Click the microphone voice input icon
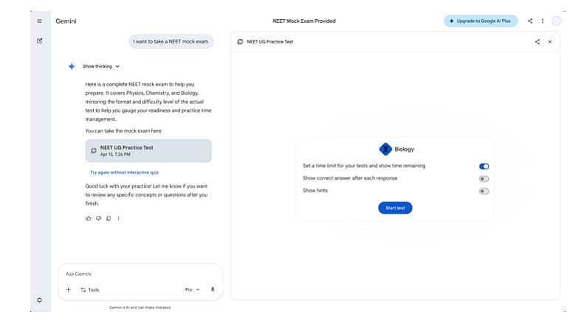The image size is (578, 335). pos(213,289)
